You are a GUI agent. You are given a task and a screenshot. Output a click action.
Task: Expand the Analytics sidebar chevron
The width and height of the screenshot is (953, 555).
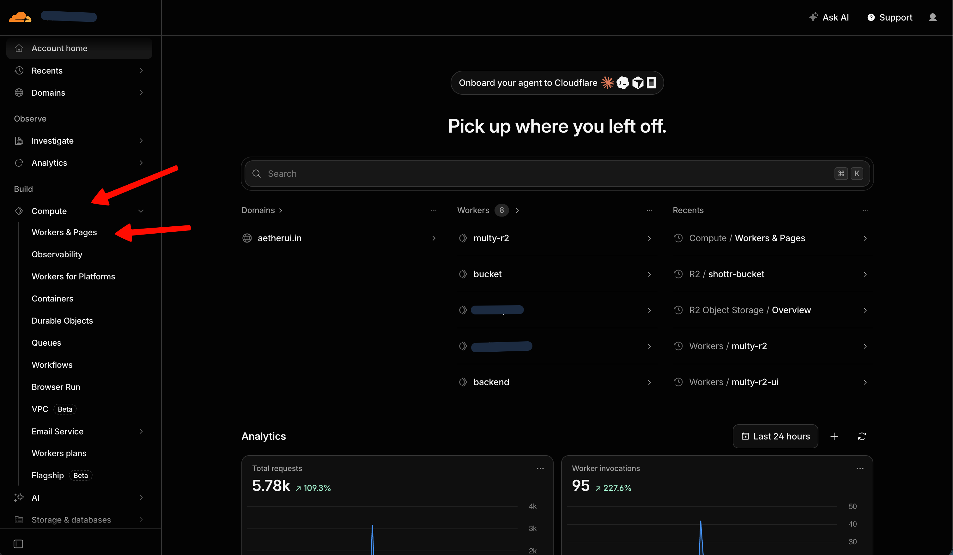click(x=141, y=163)
